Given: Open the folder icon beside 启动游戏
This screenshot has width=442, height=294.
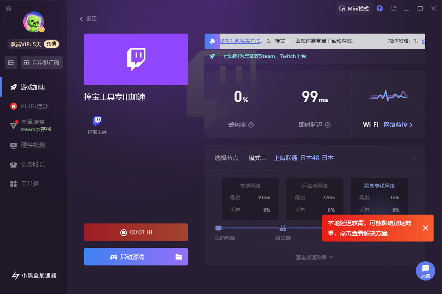Looking at the screenshot, I should coord(179,257).
